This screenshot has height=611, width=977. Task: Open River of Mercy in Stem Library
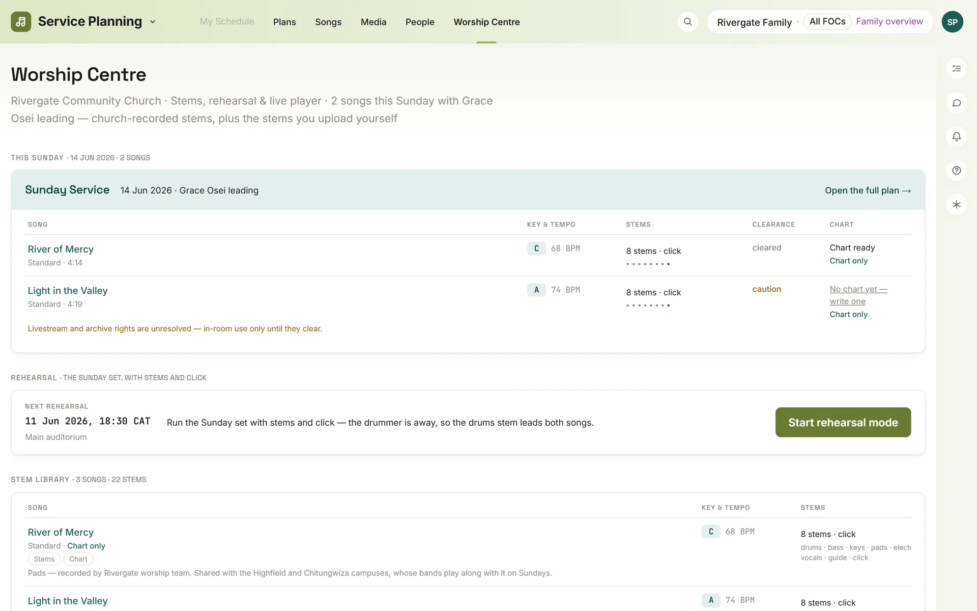click(x=61, y=532)
